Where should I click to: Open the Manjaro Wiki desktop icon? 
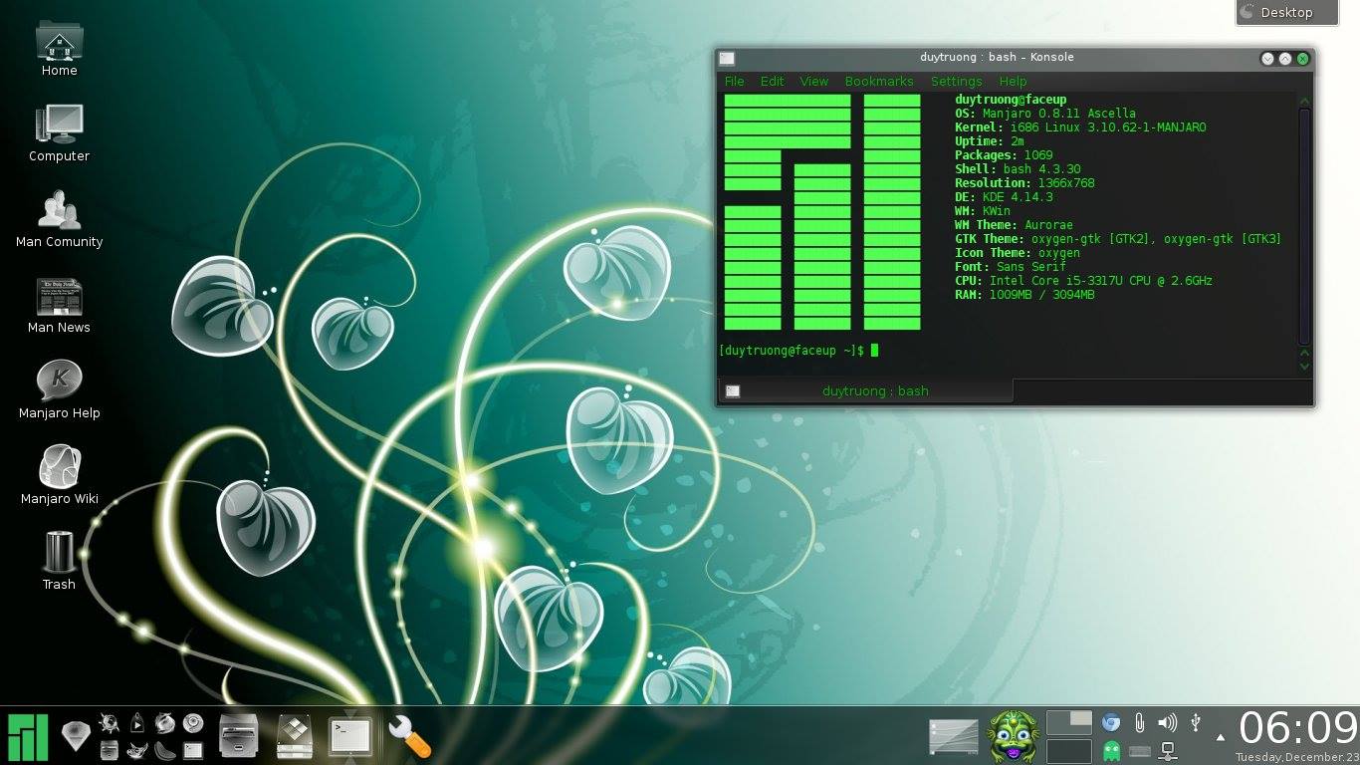[x=59, y=475]
